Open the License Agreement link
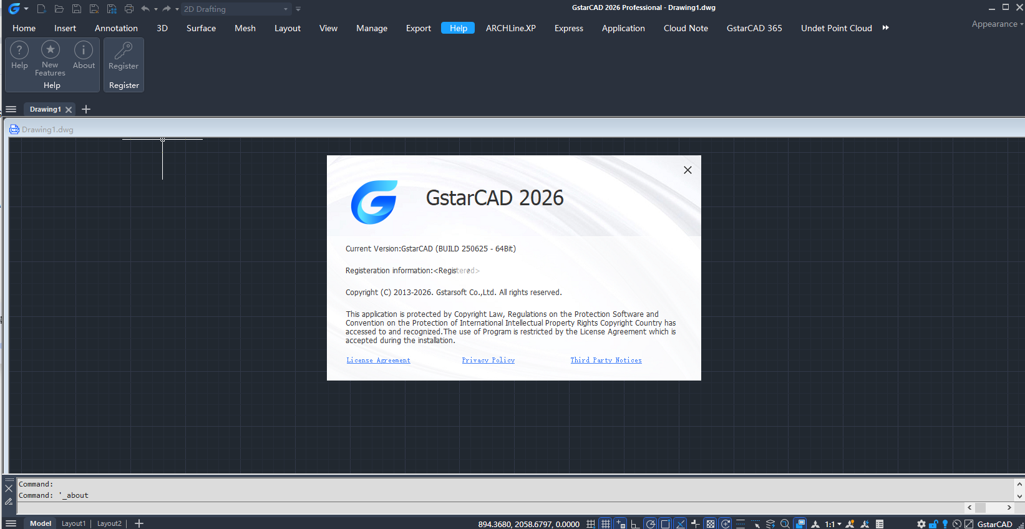This screenshot has height=529, width=1025. [x=378, y=360]
